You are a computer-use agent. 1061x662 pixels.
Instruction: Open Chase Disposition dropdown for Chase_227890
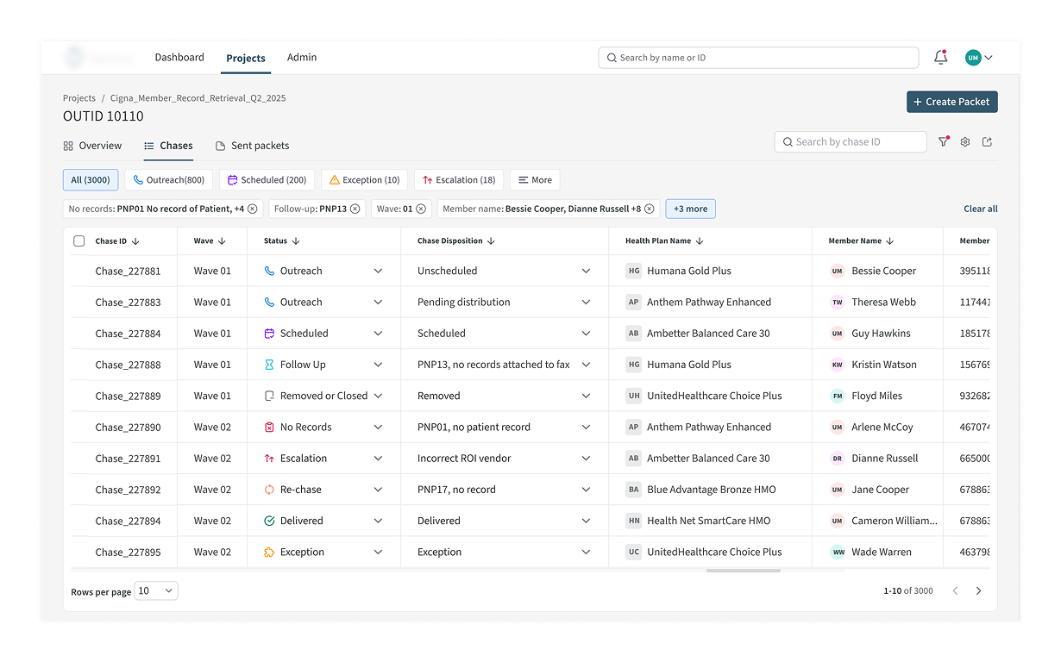click(x=586, y=428)
